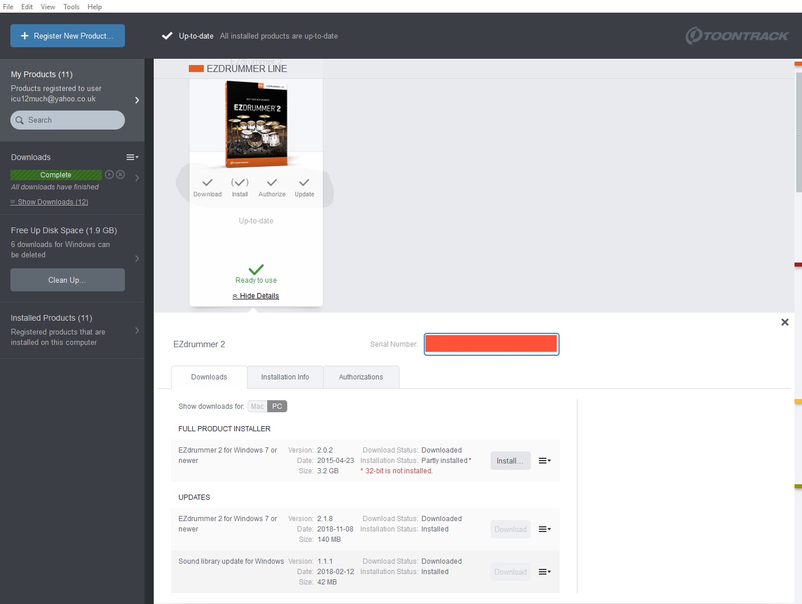Screen dimensions: 802x604
Task: Click 'Sound library update for Windows' text
Action: coord(231,561)
